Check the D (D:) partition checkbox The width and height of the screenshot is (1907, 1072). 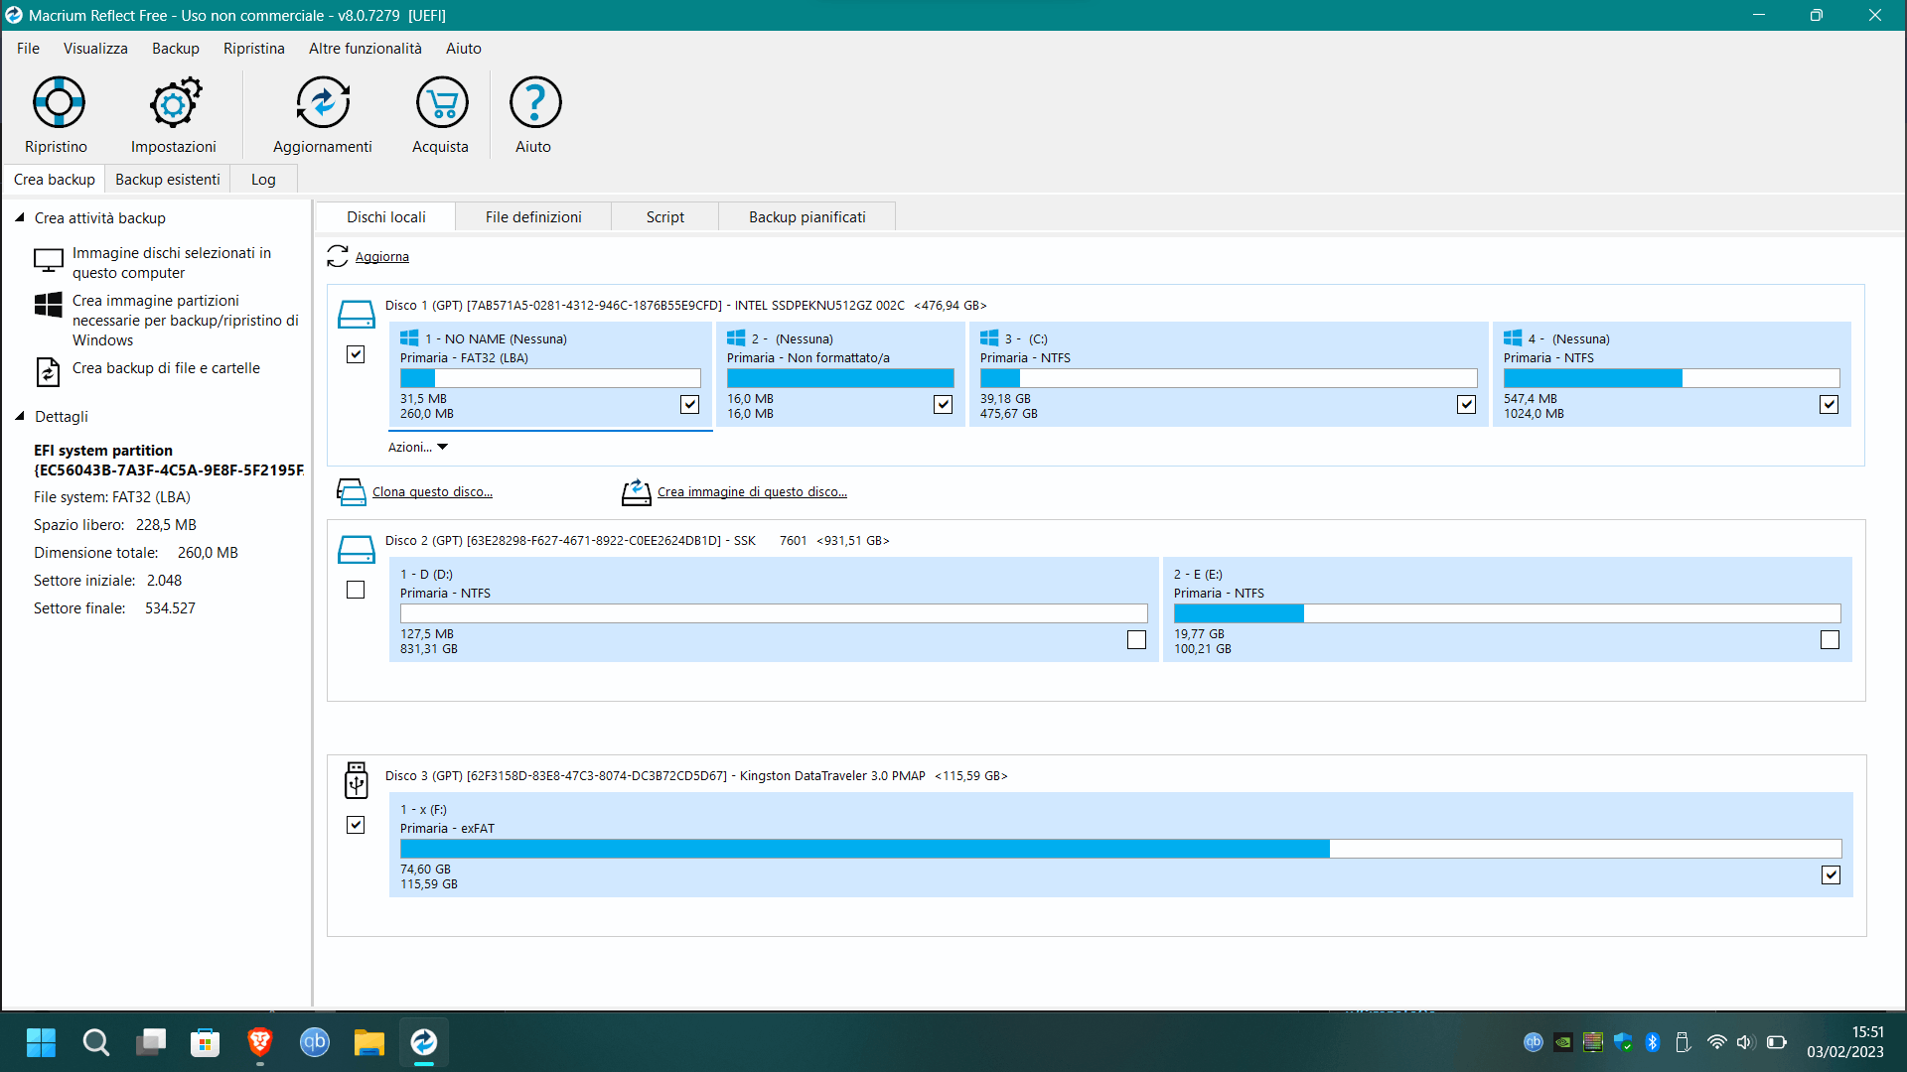1136,640
